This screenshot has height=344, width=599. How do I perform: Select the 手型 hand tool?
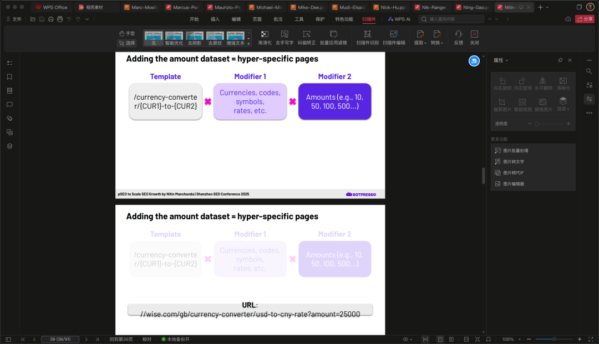coord(127,34)
